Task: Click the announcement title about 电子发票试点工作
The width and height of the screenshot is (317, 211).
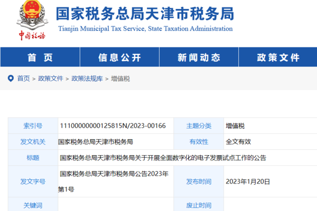Action: 163,158
